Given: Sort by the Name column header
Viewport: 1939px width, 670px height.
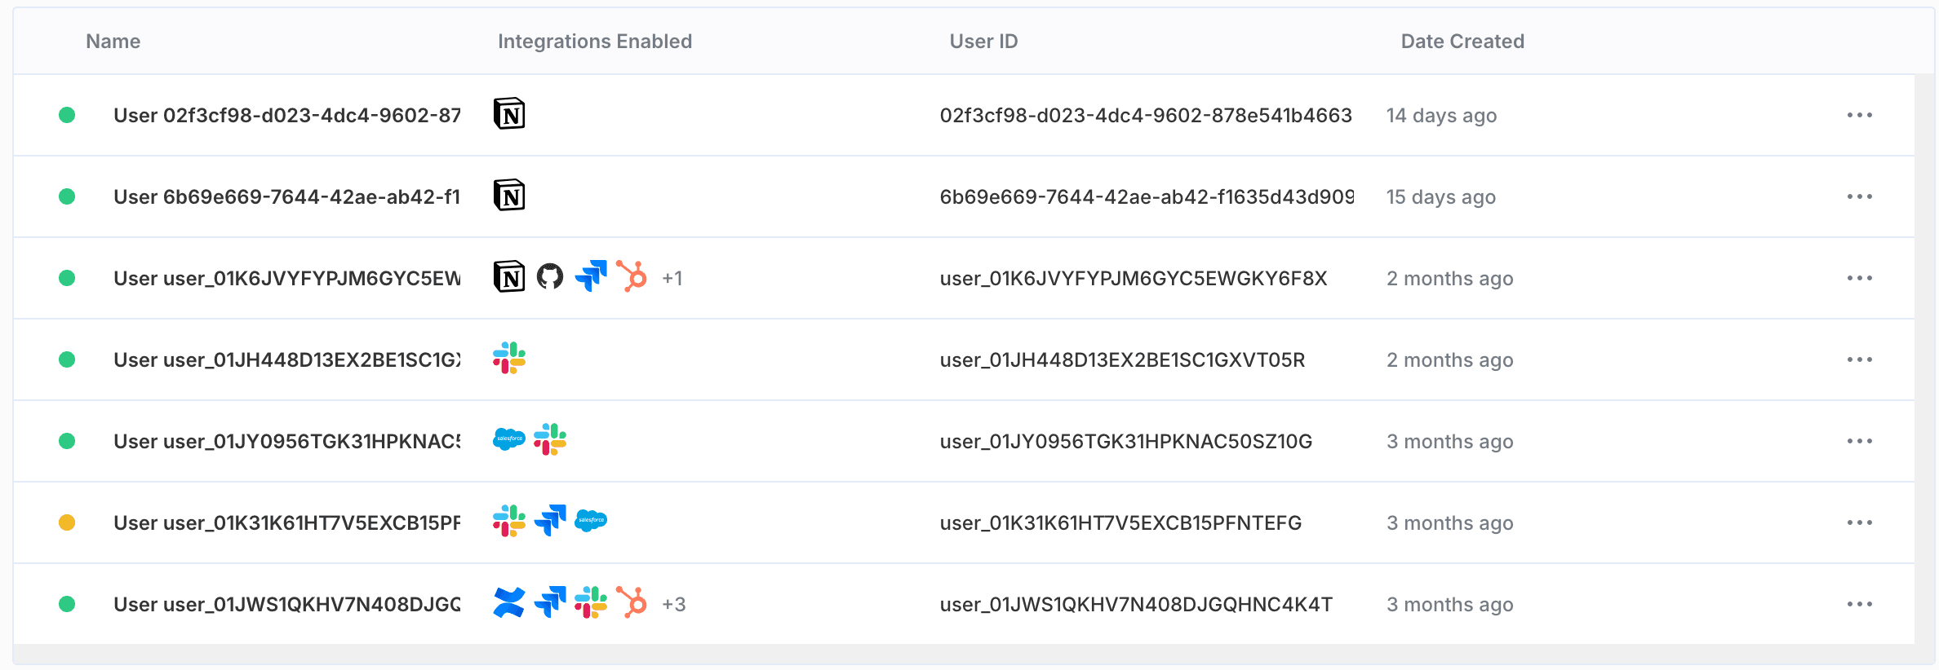Looking at the screenshot, I should (113, 42).
